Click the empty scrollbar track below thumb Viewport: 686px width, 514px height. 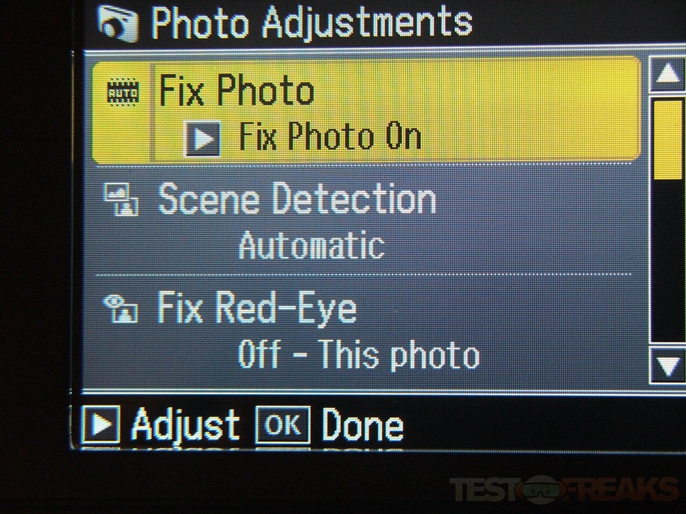pyautogui.click(x=668, y=260)
